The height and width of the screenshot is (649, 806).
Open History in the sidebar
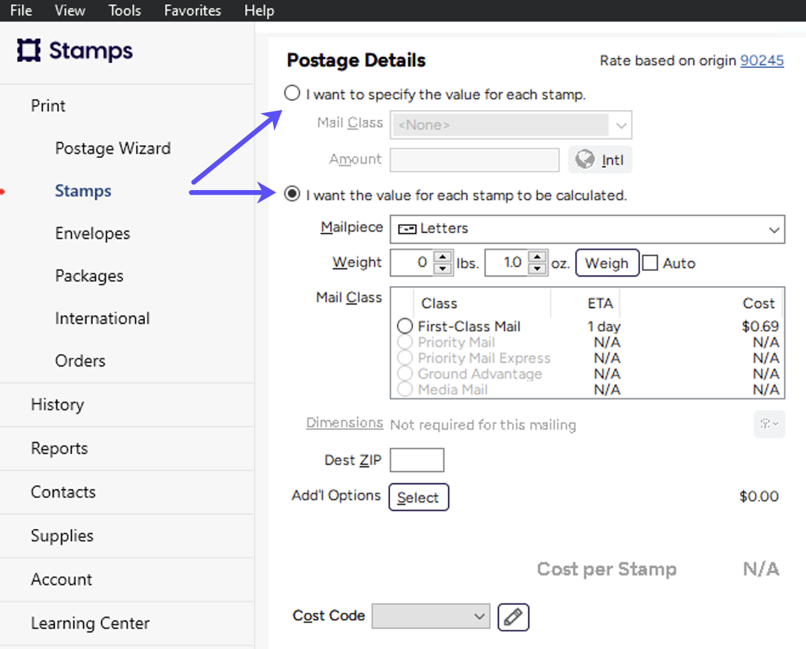click(x=57, y=405)
